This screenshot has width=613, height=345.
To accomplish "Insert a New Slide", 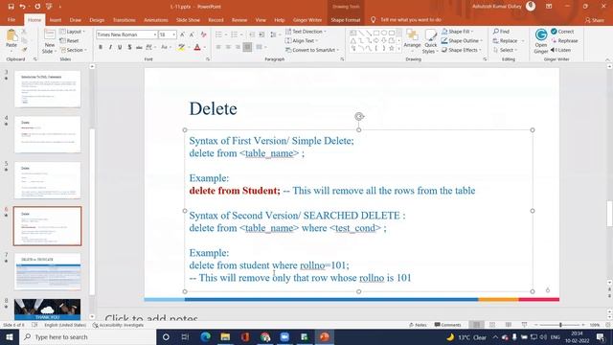I will click(49, 41).
